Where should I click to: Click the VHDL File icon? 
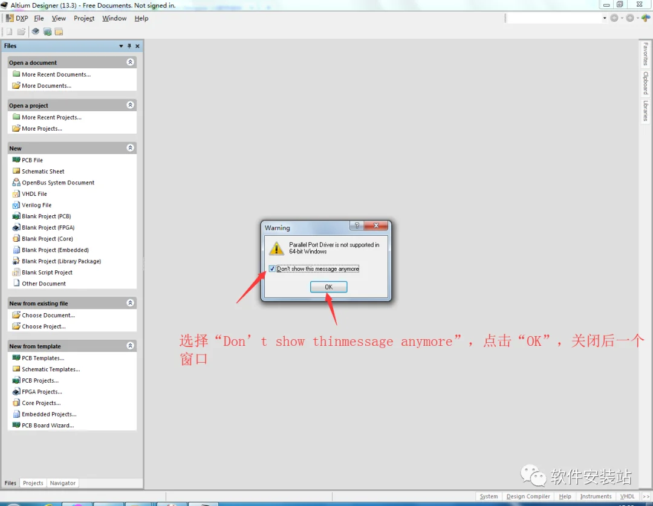tap(16, 193)
